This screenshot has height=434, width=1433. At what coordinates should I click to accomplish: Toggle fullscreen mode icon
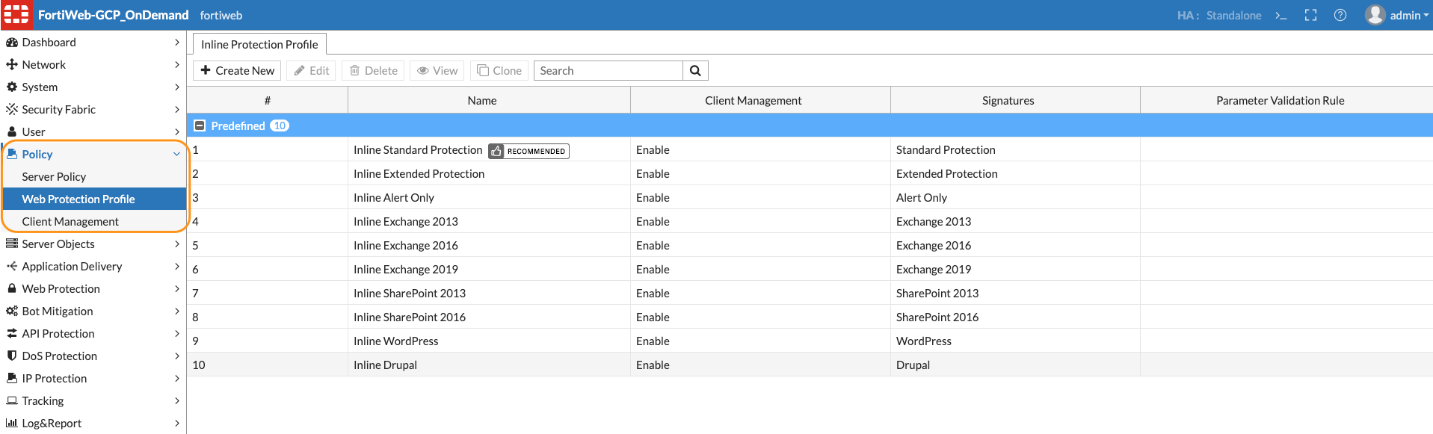pos(1310,15)
